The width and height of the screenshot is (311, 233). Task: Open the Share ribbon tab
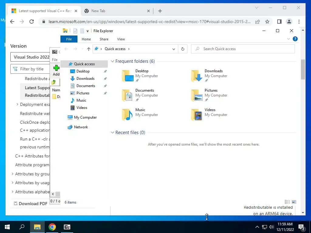tap(104, 39)
